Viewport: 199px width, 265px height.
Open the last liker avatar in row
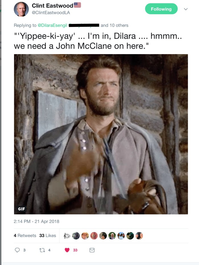coord(139,236)
